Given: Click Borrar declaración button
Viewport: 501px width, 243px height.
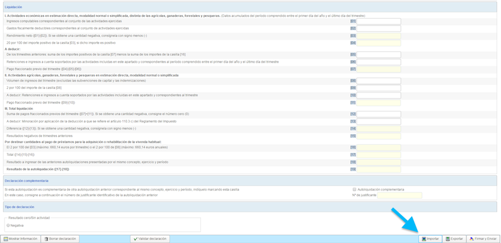Looking at the screenshot, I should [60, 239].
